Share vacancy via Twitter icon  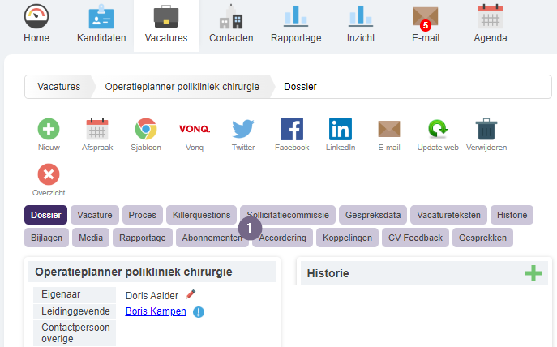tap(243, 129)
